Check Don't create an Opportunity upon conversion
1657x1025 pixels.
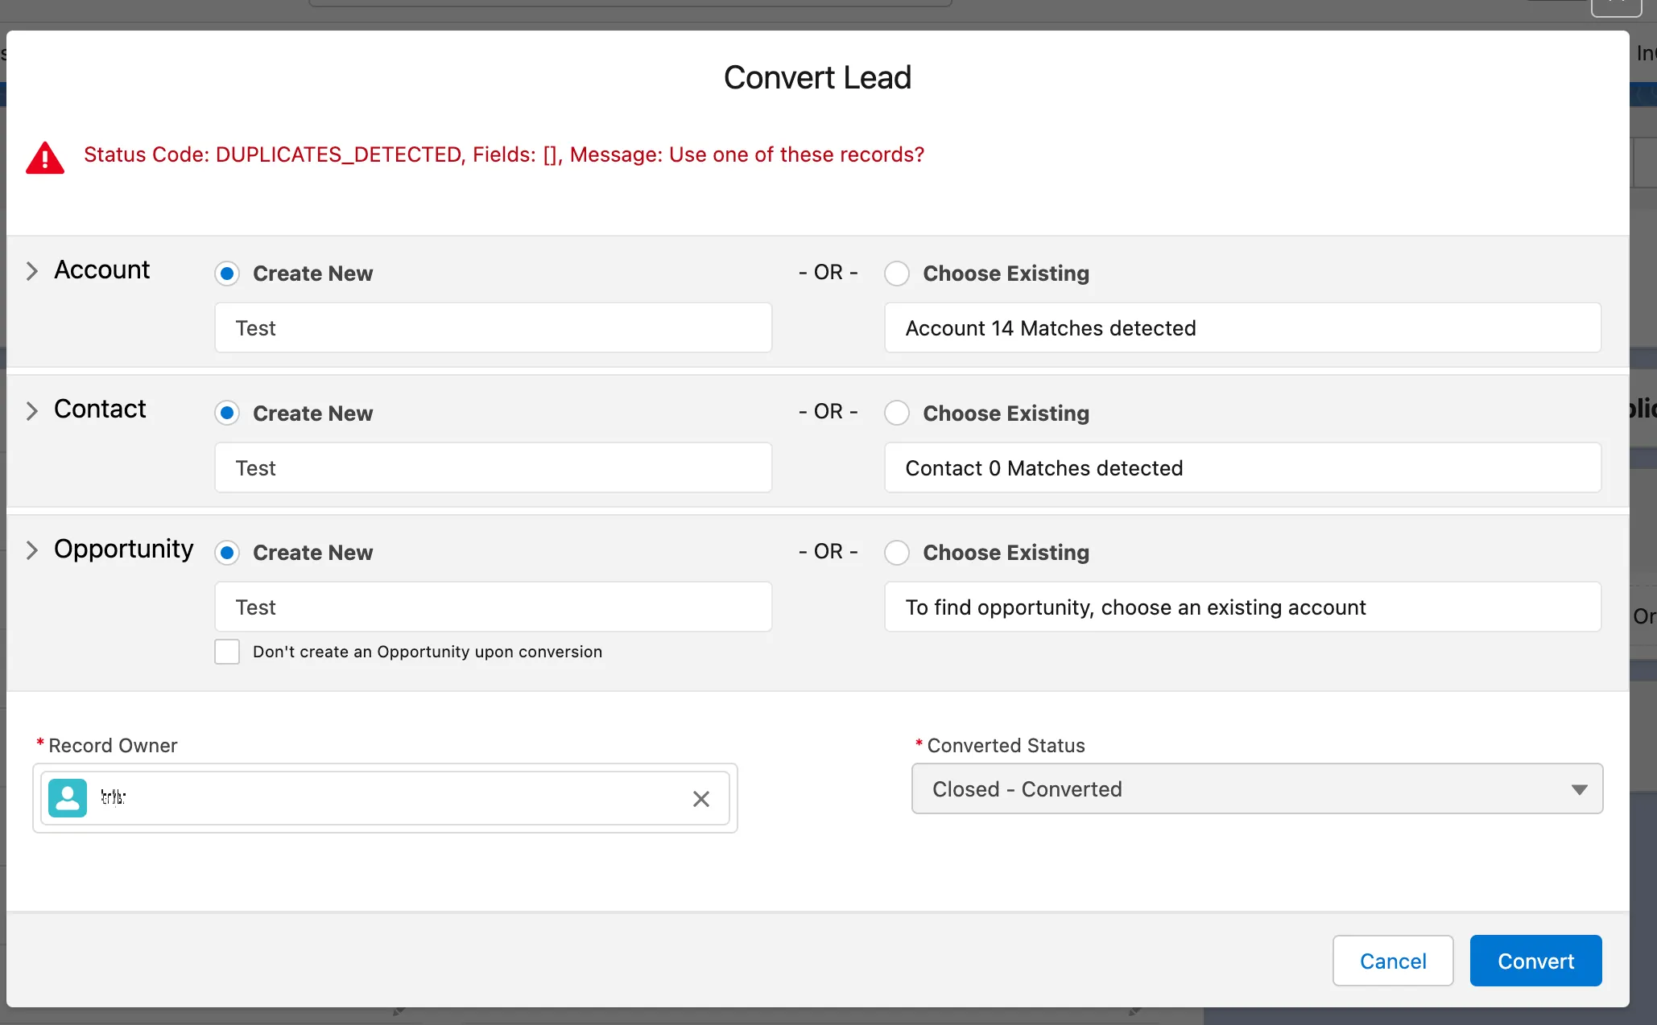(227, 652)
